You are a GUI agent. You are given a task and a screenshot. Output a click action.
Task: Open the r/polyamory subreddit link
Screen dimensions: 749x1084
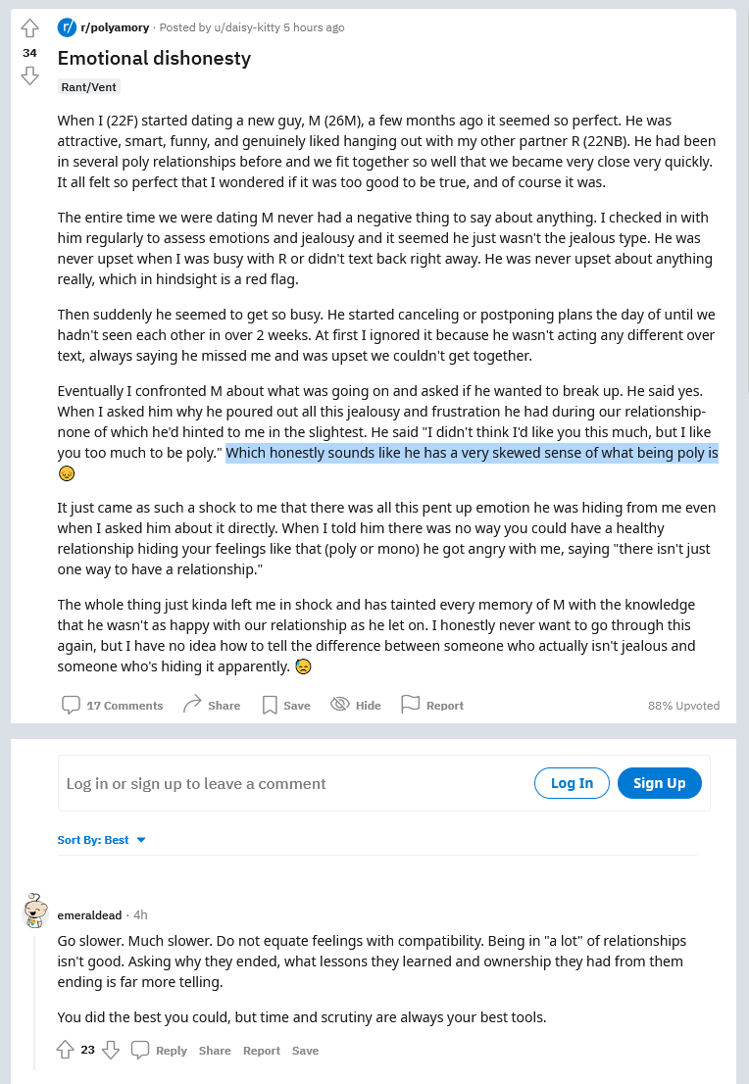pyautogui.click(x=115, y=27)
